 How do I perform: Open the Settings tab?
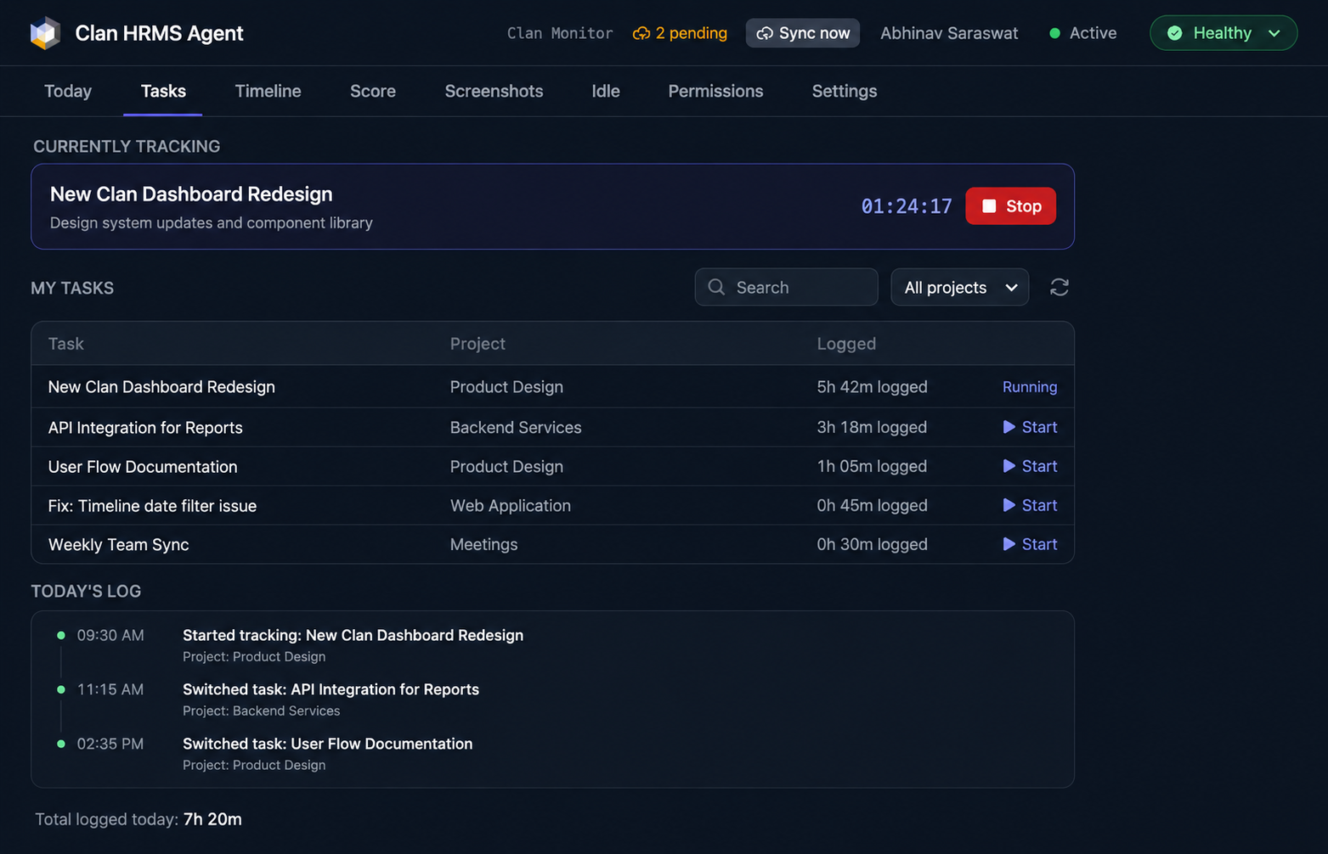845,91
